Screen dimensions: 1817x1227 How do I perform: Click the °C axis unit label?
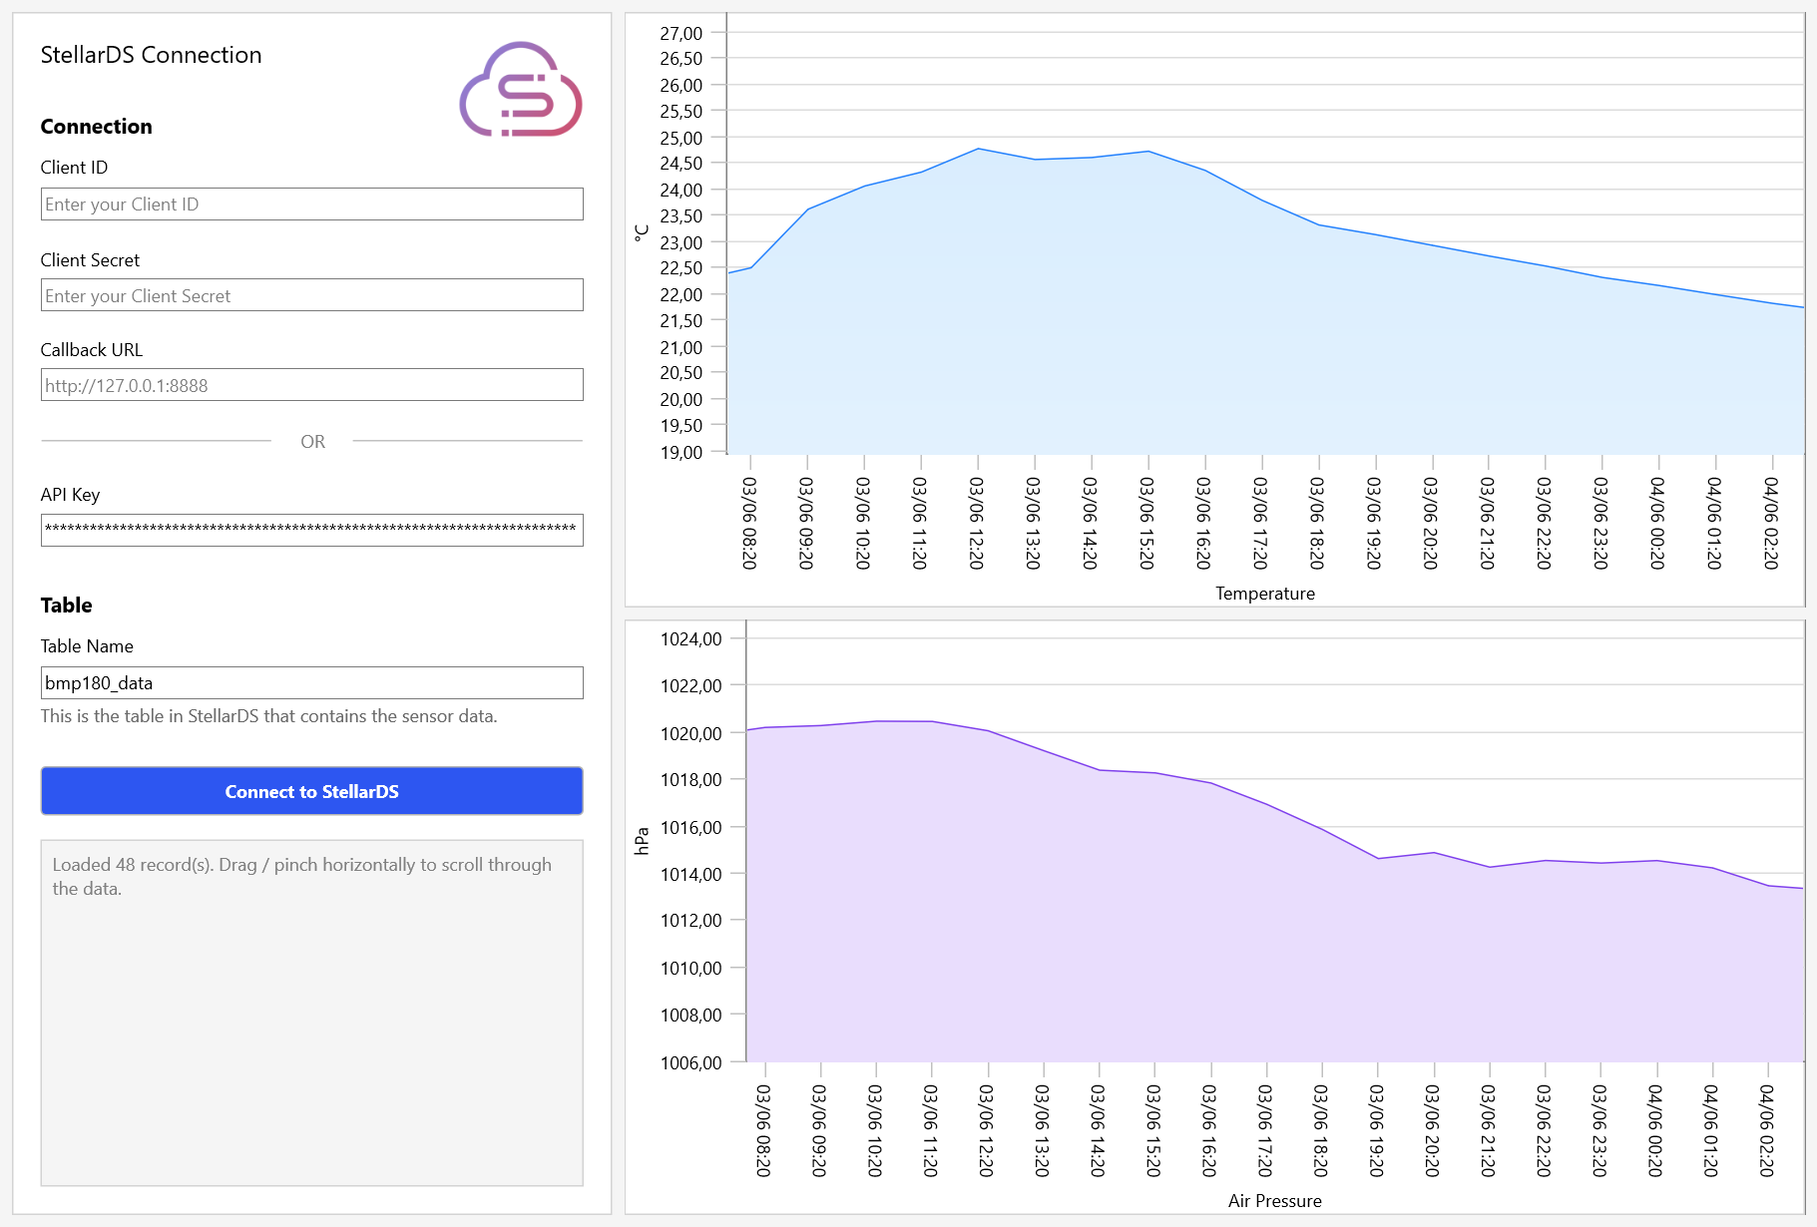(x=642, y=232)
